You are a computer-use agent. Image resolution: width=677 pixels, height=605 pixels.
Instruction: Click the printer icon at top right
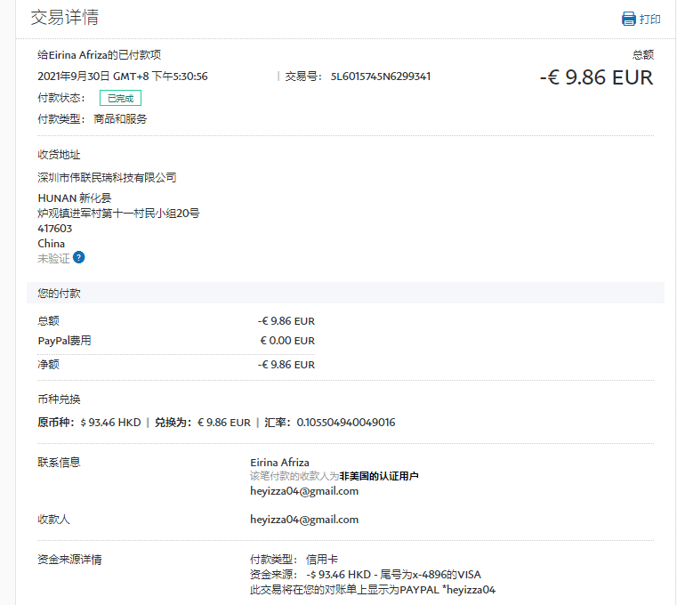pos(629,19)
